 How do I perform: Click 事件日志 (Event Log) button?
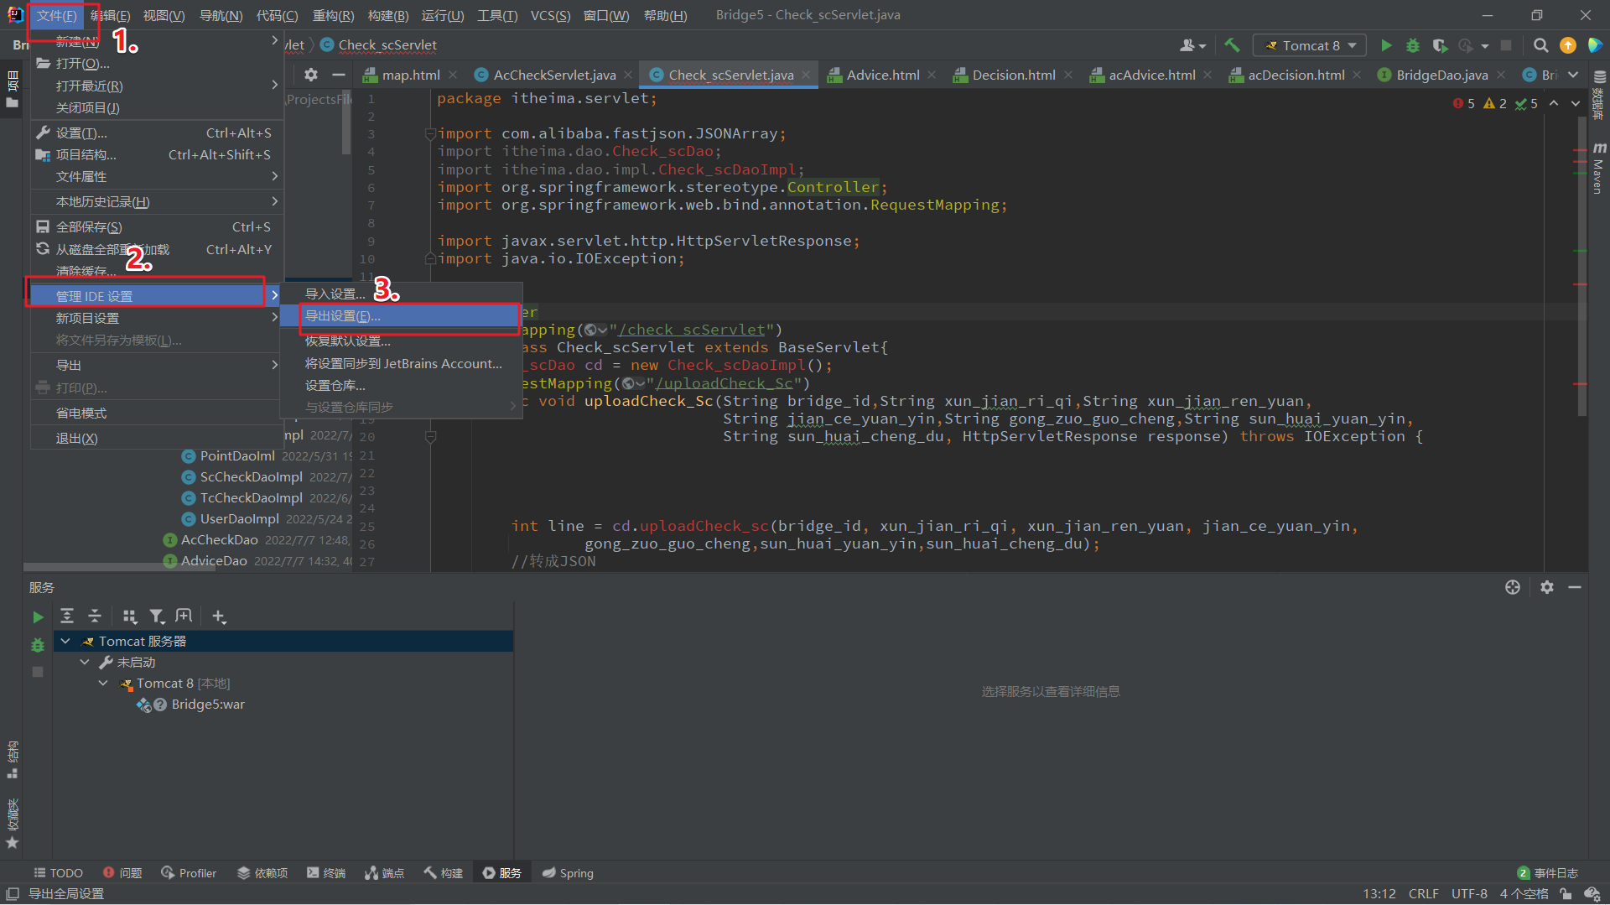tap(1548, 873)
